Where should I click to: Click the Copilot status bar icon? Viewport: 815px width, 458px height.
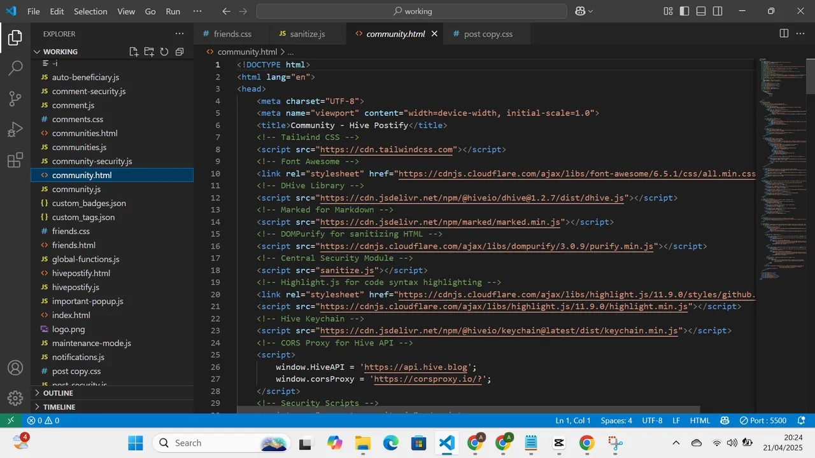(725, 420)
